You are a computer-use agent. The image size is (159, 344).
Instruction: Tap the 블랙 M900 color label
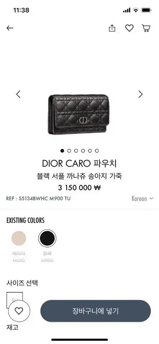[x=47, y=257]
